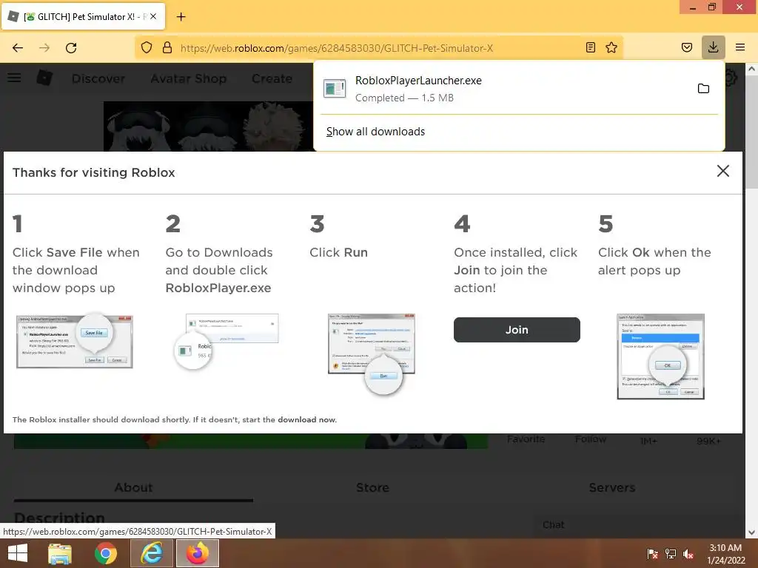Open File Explorer from the taskbar
The image size is (758, 568).
pyautogui.click(x=60, y=553)
